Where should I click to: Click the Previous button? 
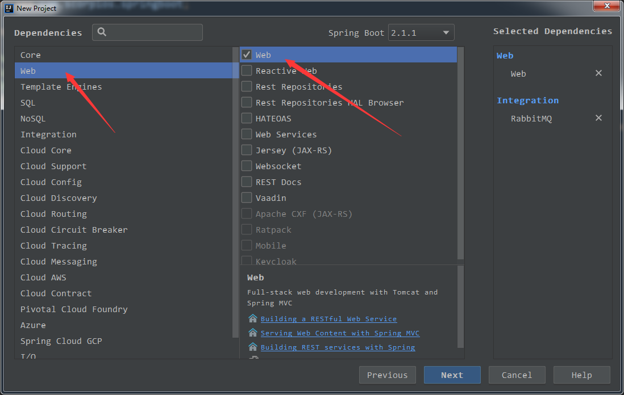click(387, 375)
